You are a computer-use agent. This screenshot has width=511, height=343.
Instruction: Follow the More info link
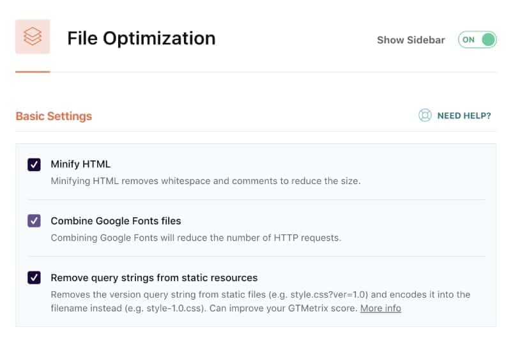coord(381,309)
